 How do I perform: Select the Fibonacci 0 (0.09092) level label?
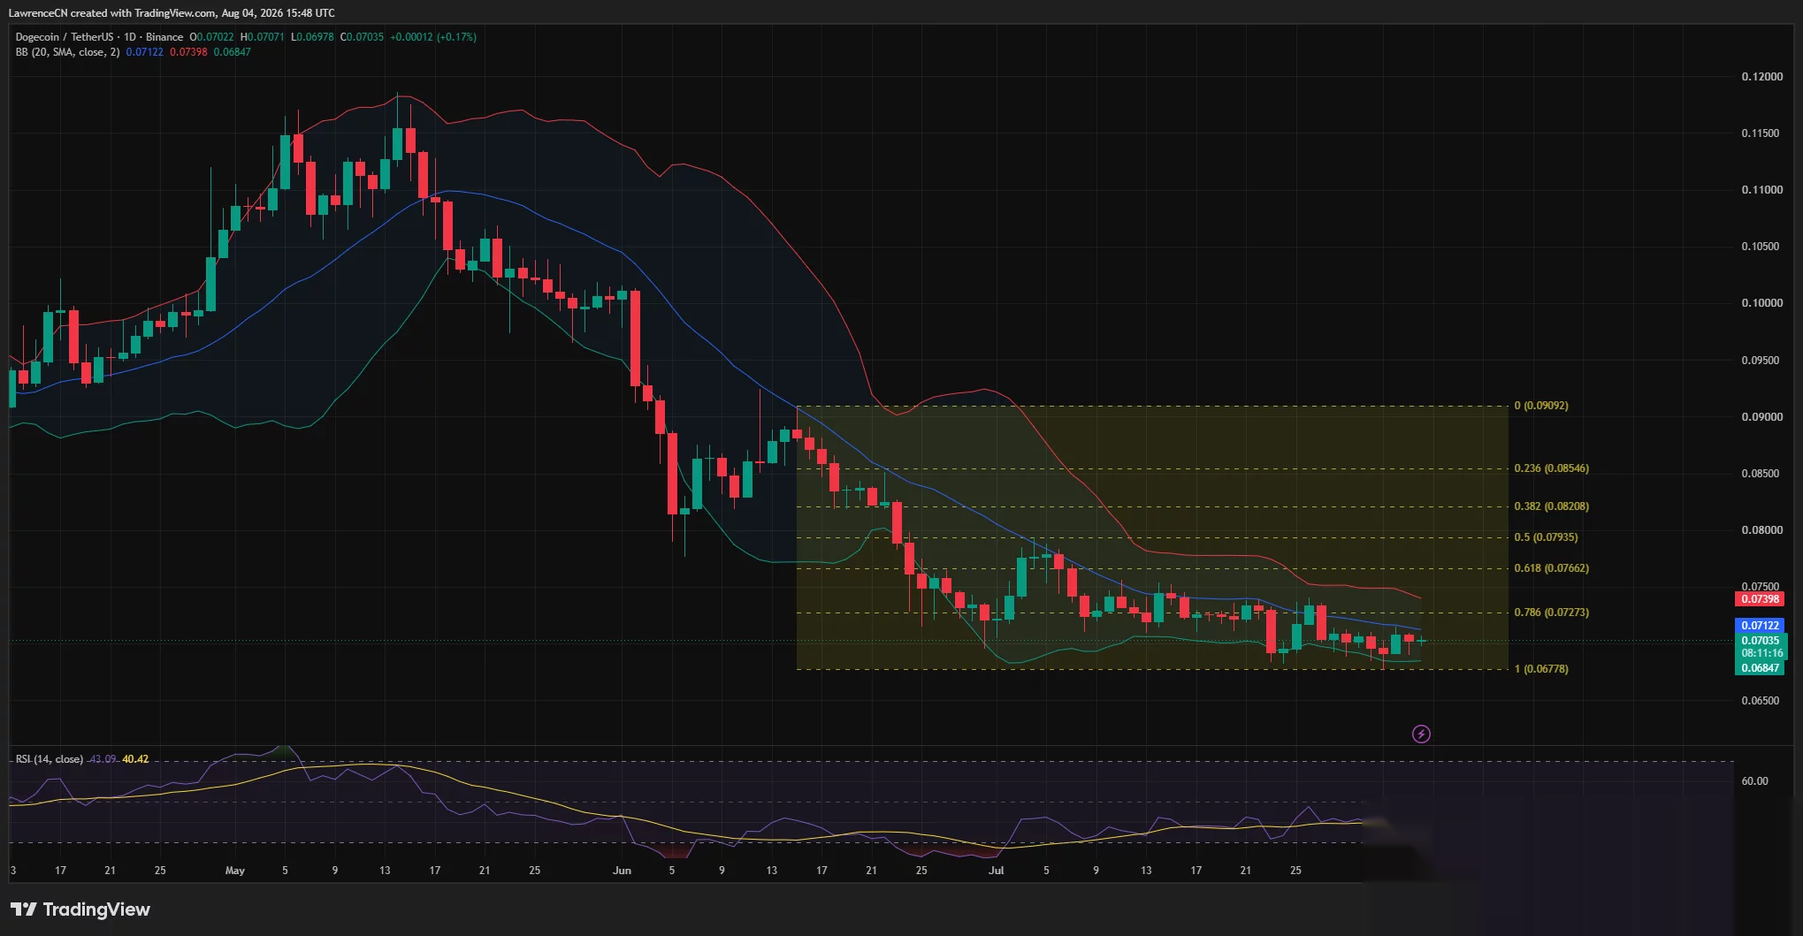[x=1541, y=406]
